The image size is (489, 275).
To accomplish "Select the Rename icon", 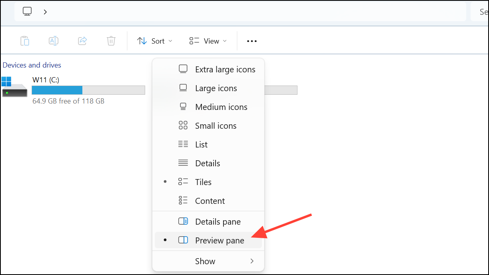I will tap(53, 40).
